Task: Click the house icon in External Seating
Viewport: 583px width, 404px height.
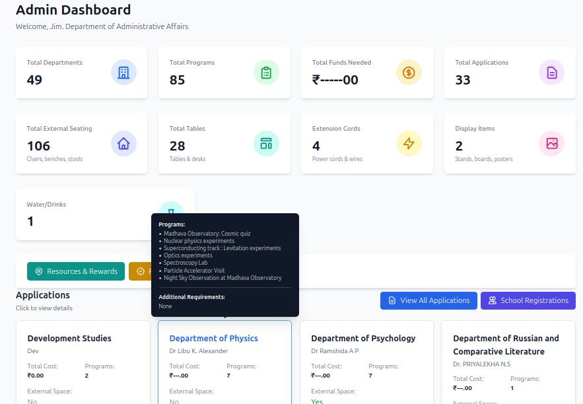Action: tap(123, 143)
